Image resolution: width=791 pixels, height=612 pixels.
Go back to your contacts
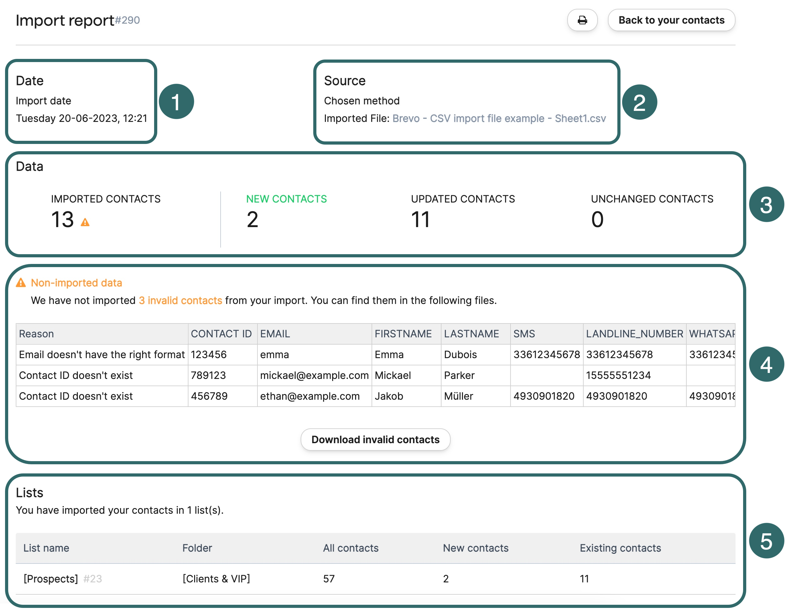(x=671, y=20)
